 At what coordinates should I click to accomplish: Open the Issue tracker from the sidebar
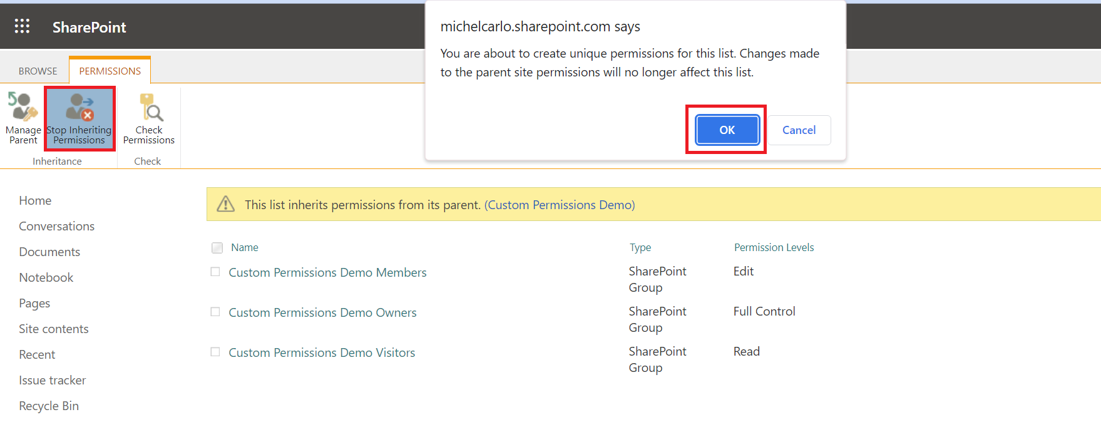52,380
